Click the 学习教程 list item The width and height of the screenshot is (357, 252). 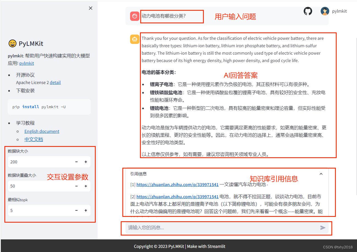point(25,123)
